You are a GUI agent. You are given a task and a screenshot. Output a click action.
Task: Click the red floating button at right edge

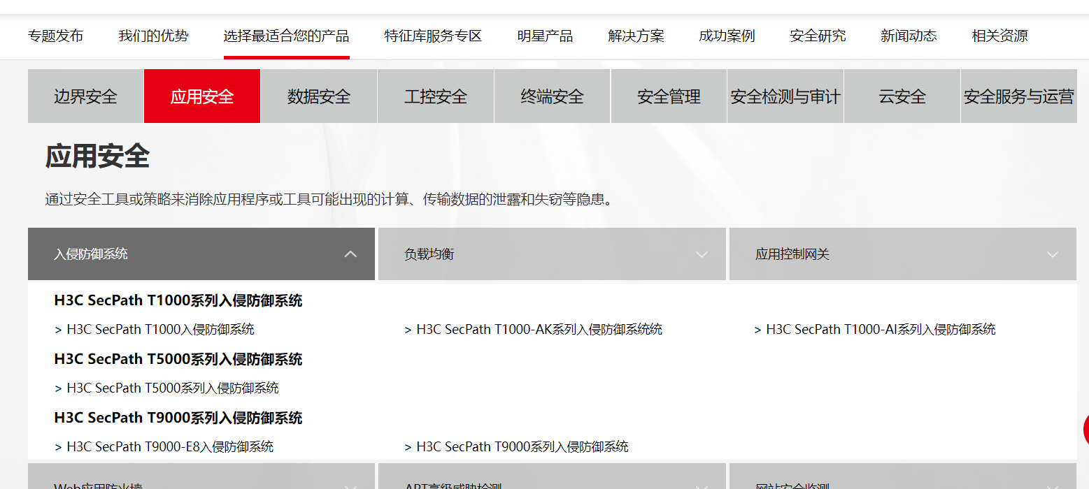(1086, 428)
